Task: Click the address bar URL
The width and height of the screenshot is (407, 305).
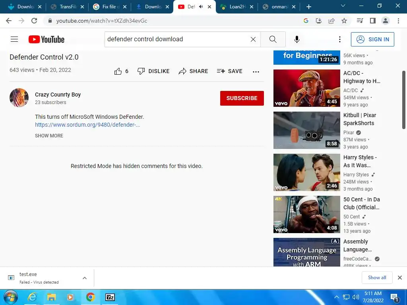Action: point(101,21)
